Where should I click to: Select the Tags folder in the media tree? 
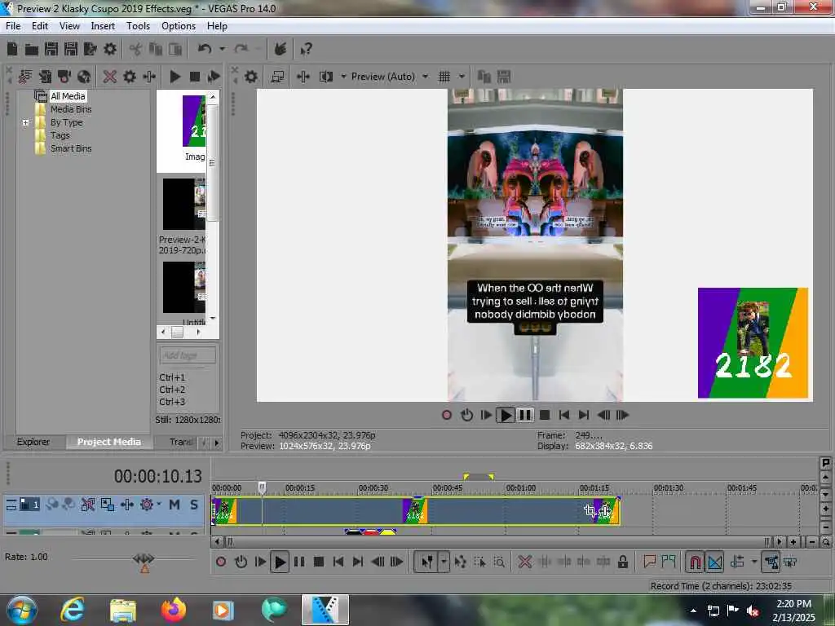pos(60,135)
